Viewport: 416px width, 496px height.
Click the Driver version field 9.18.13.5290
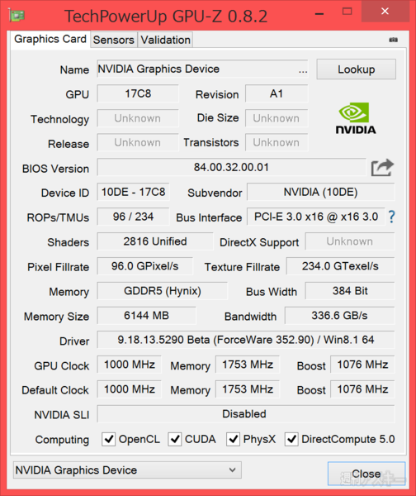(x=246, y=340)
